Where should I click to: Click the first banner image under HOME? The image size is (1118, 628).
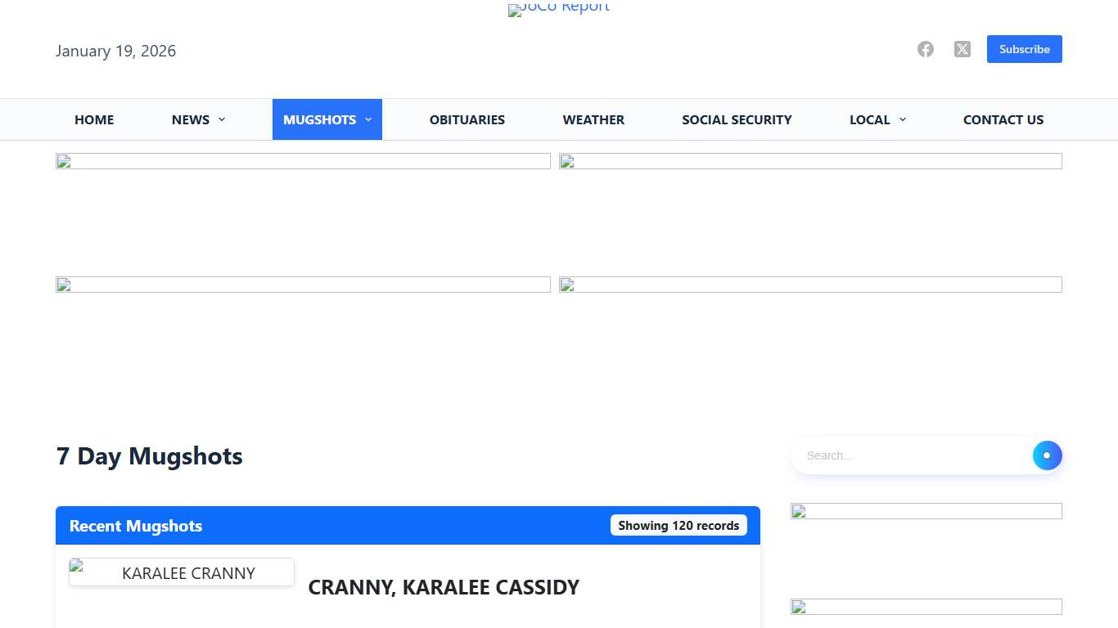[303, 161]
